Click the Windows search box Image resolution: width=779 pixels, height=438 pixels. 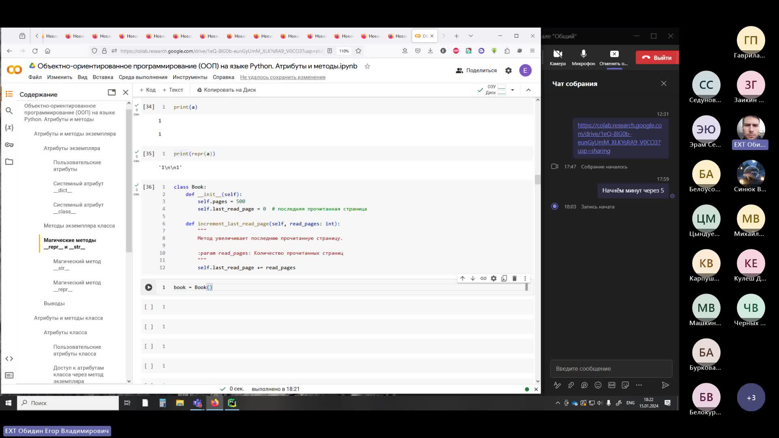pos(68,403)
